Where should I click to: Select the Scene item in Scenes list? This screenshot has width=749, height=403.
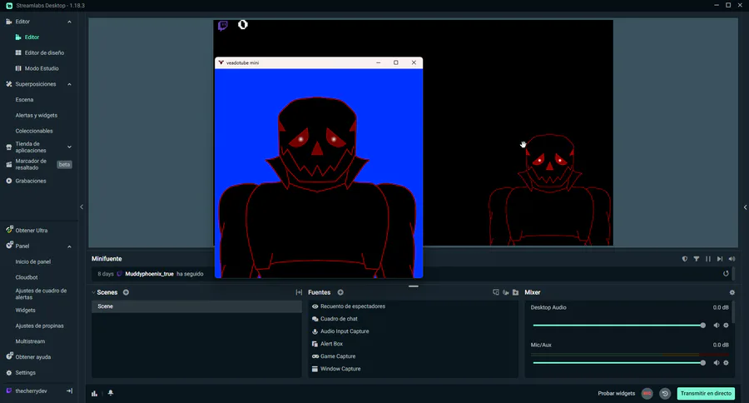(x=196, y=306)
